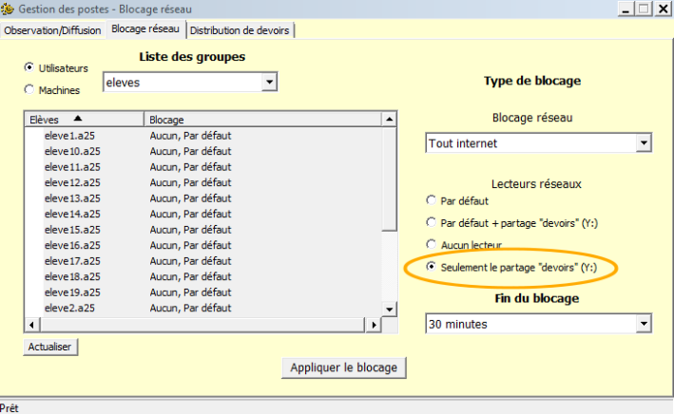674x414 pixels.
Task: Click the application icon in title bar
Action: [9, 9]
